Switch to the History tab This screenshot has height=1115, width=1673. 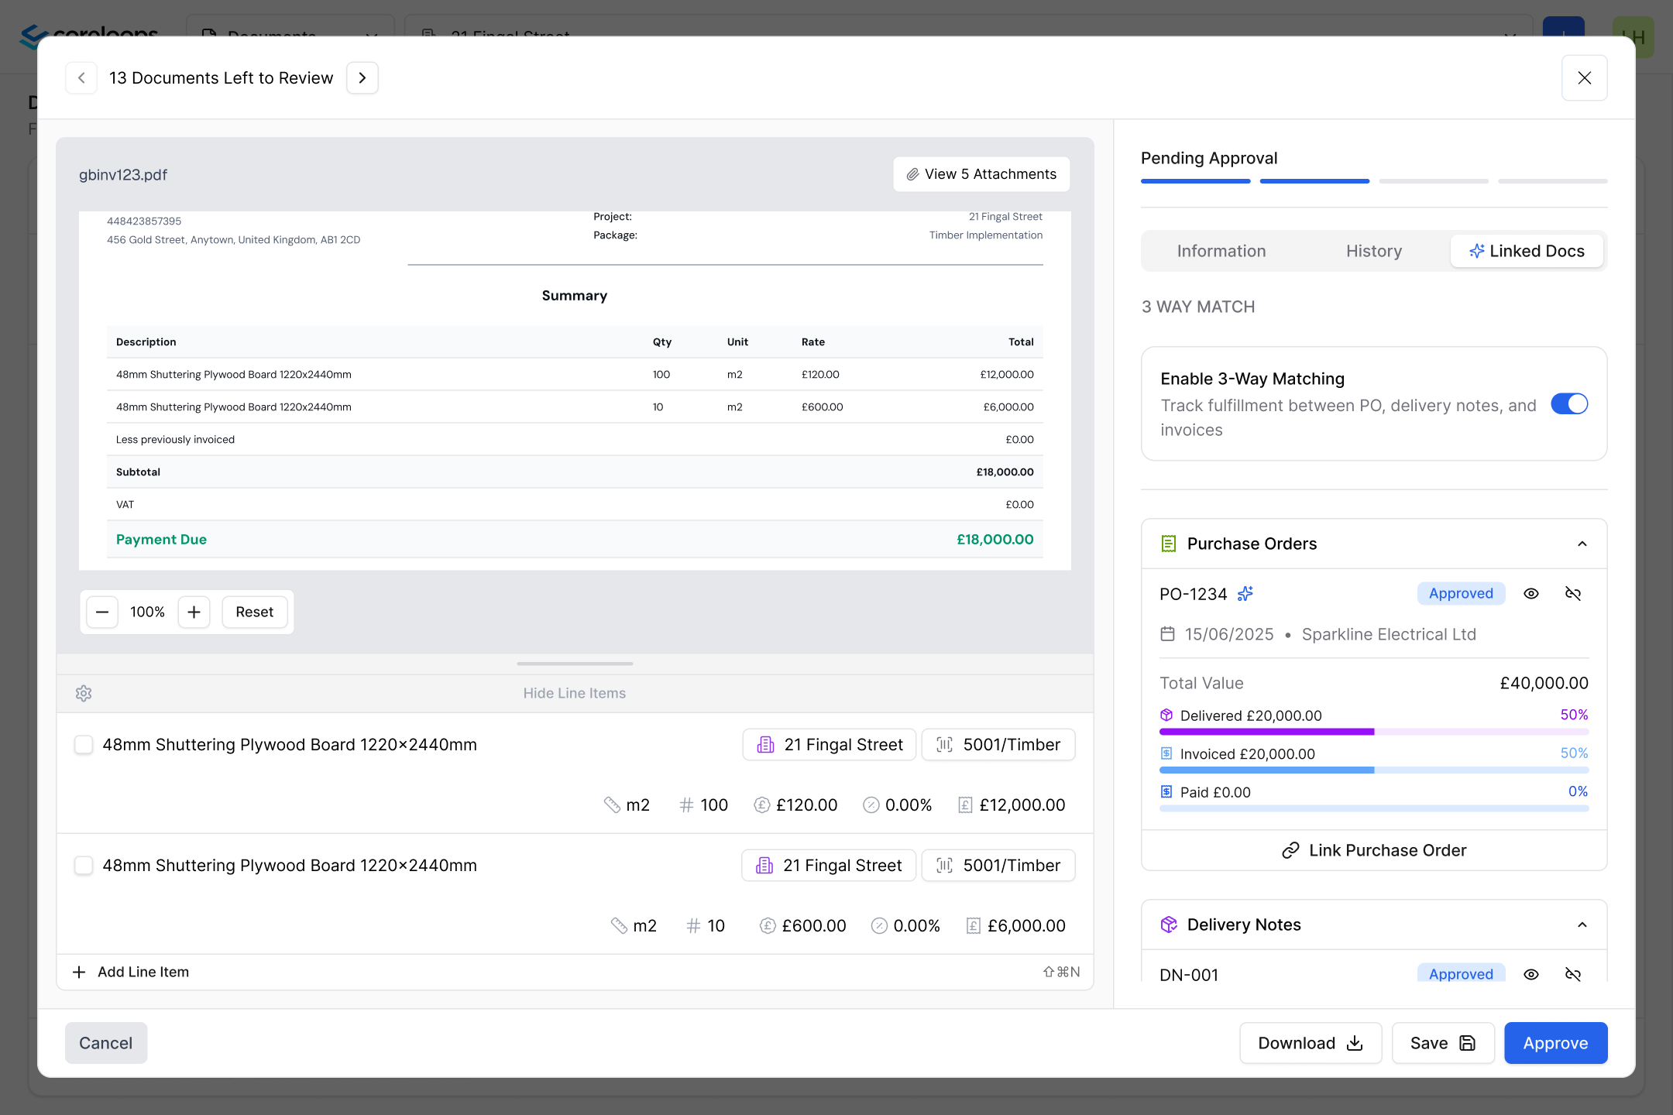pos(1373,251)
